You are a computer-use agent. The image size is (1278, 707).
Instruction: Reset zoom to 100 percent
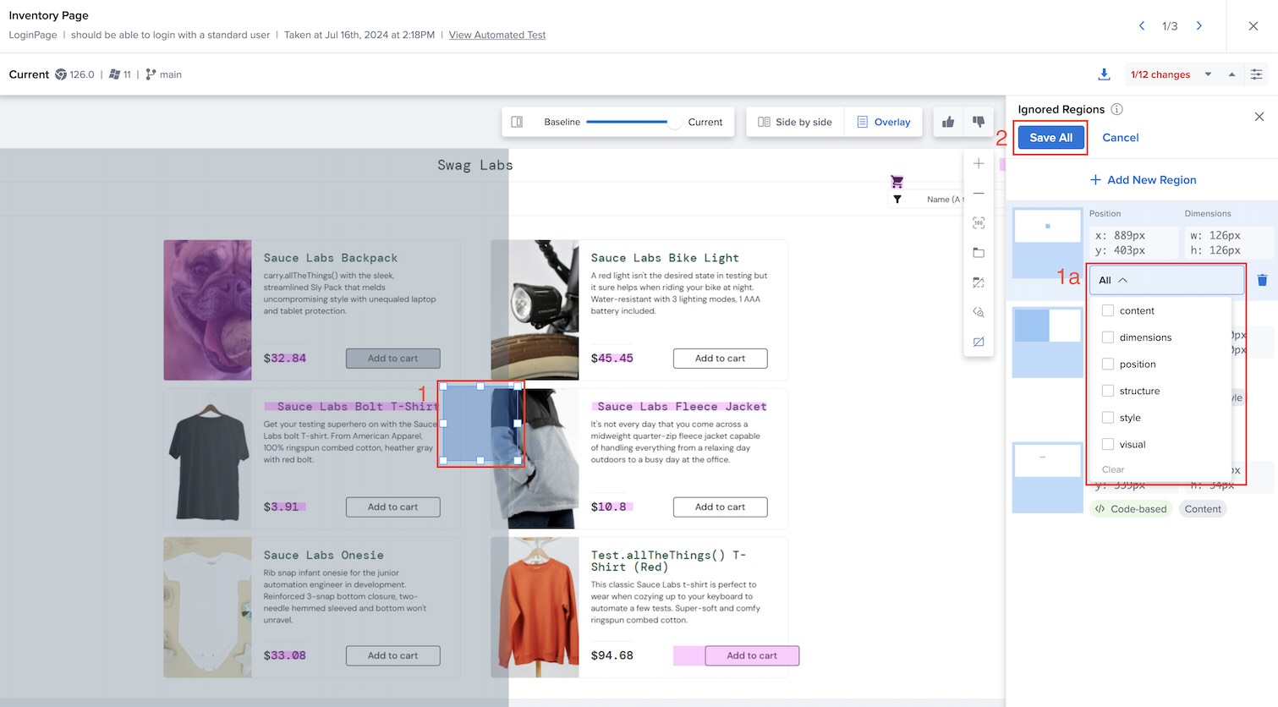[979, 223]
